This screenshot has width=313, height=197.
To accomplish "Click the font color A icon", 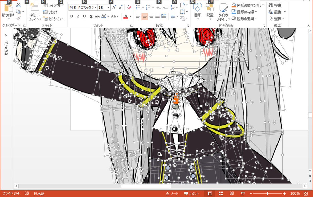I will (126, 16).
